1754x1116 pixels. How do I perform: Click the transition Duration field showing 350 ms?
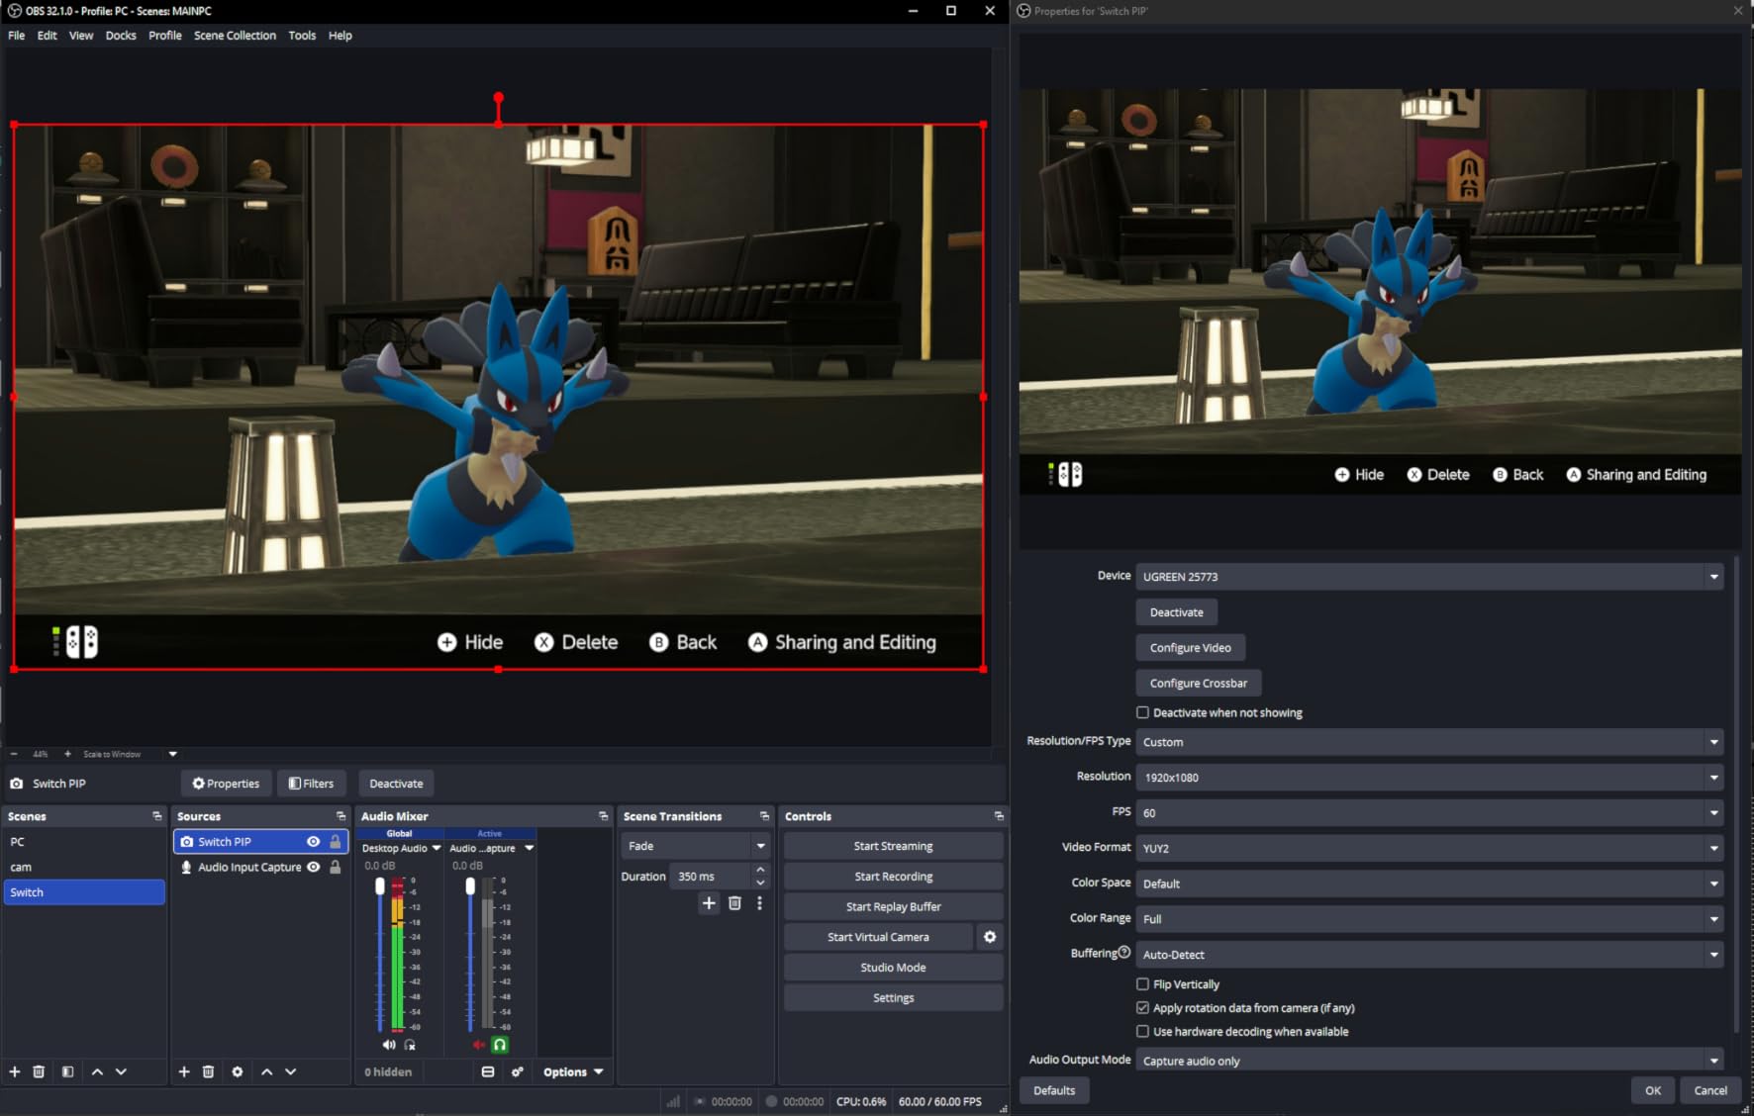pyautogui.click(x=712, y=877)
